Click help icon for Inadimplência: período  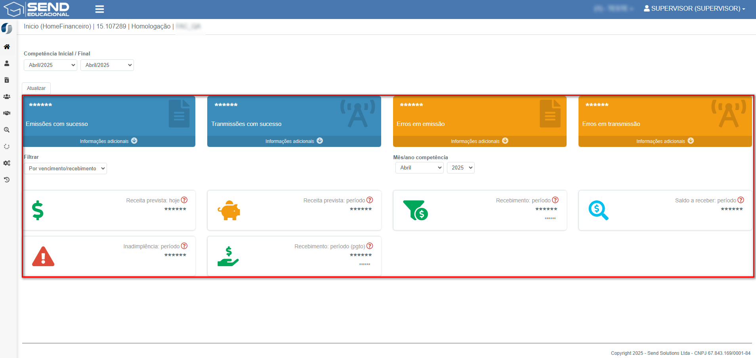184,246
